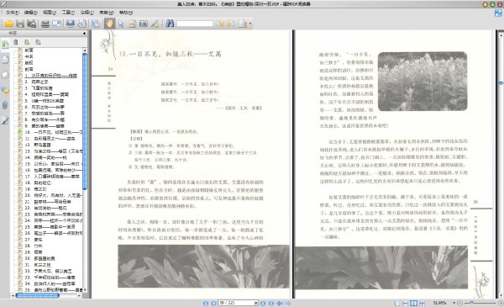Image resolution: width=504 pixels, height=307 pixels.
Task: Switch to continuous facing layout
Action: 422,303
